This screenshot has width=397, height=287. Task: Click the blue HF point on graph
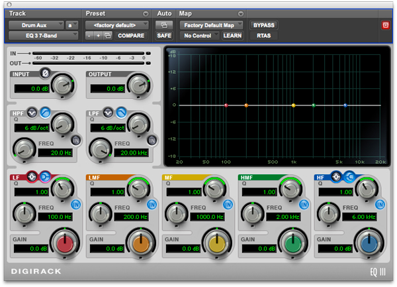point(345,105)
